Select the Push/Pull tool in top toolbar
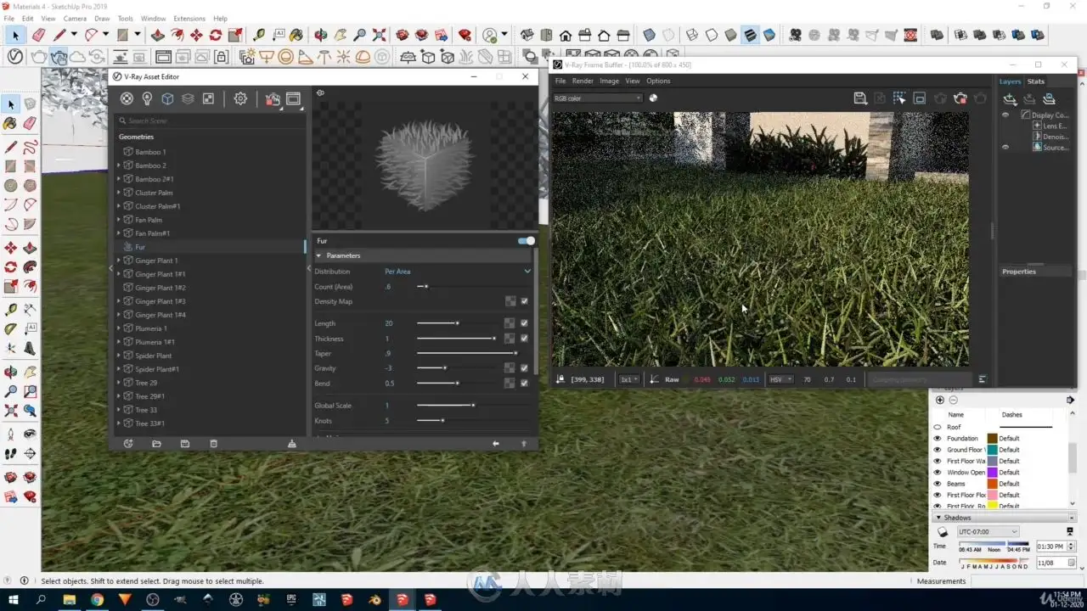Image resolution: width=1087 pixels, height=611 pixels. [x=158, y=35]
